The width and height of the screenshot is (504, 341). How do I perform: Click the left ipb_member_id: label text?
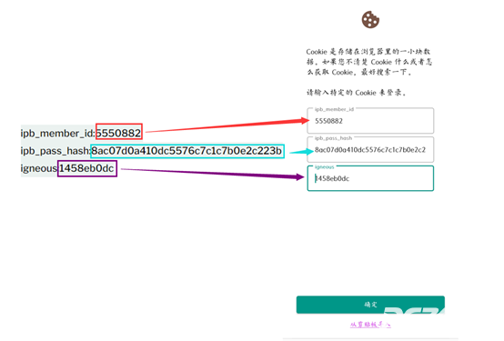[x=58, y=133]
